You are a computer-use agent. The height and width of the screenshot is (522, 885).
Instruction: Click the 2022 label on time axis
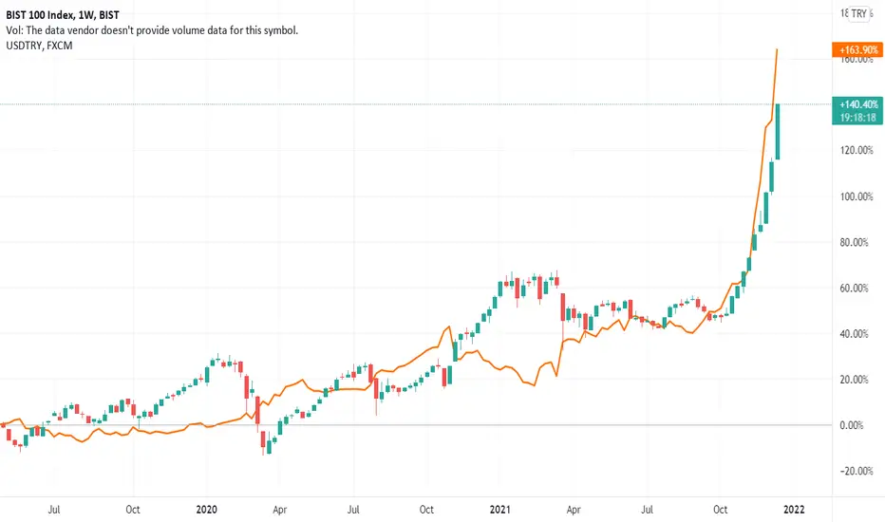pyautogui.click(x=794, y=510)
